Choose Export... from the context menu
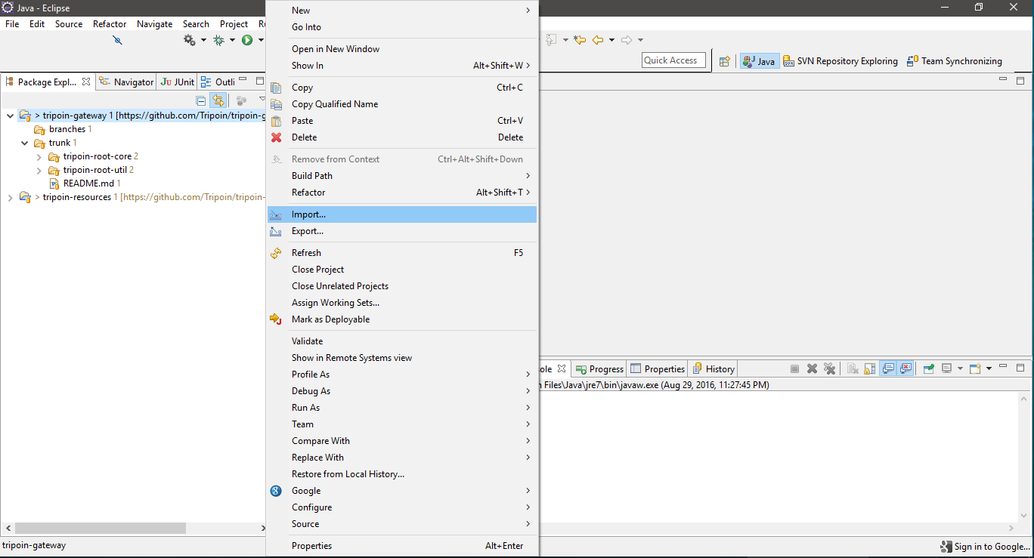The width and height of the screenshot is (1034, 558). point(402,231)
